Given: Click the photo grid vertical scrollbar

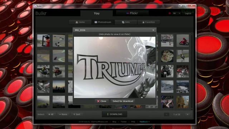Looking at the screenshot, I should tap(192, 71).
